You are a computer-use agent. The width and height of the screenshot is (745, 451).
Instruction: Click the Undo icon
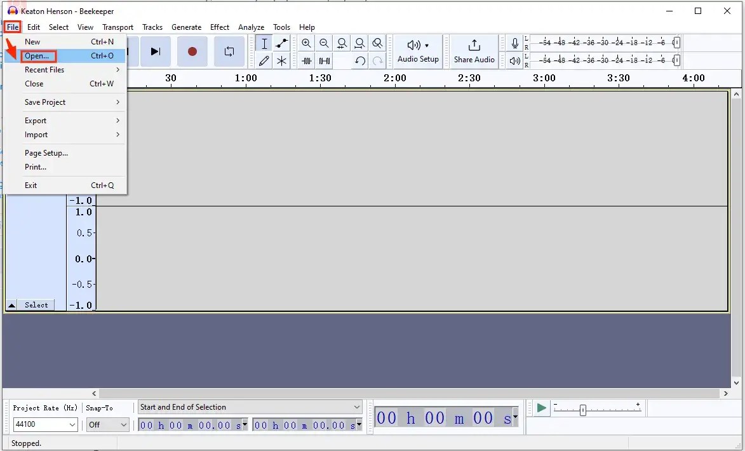[360, 60]
